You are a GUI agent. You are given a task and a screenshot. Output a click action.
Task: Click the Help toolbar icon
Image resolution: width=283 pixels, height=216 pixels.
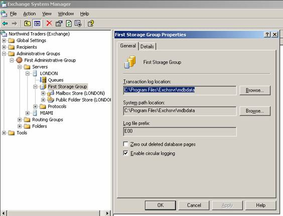91,24
